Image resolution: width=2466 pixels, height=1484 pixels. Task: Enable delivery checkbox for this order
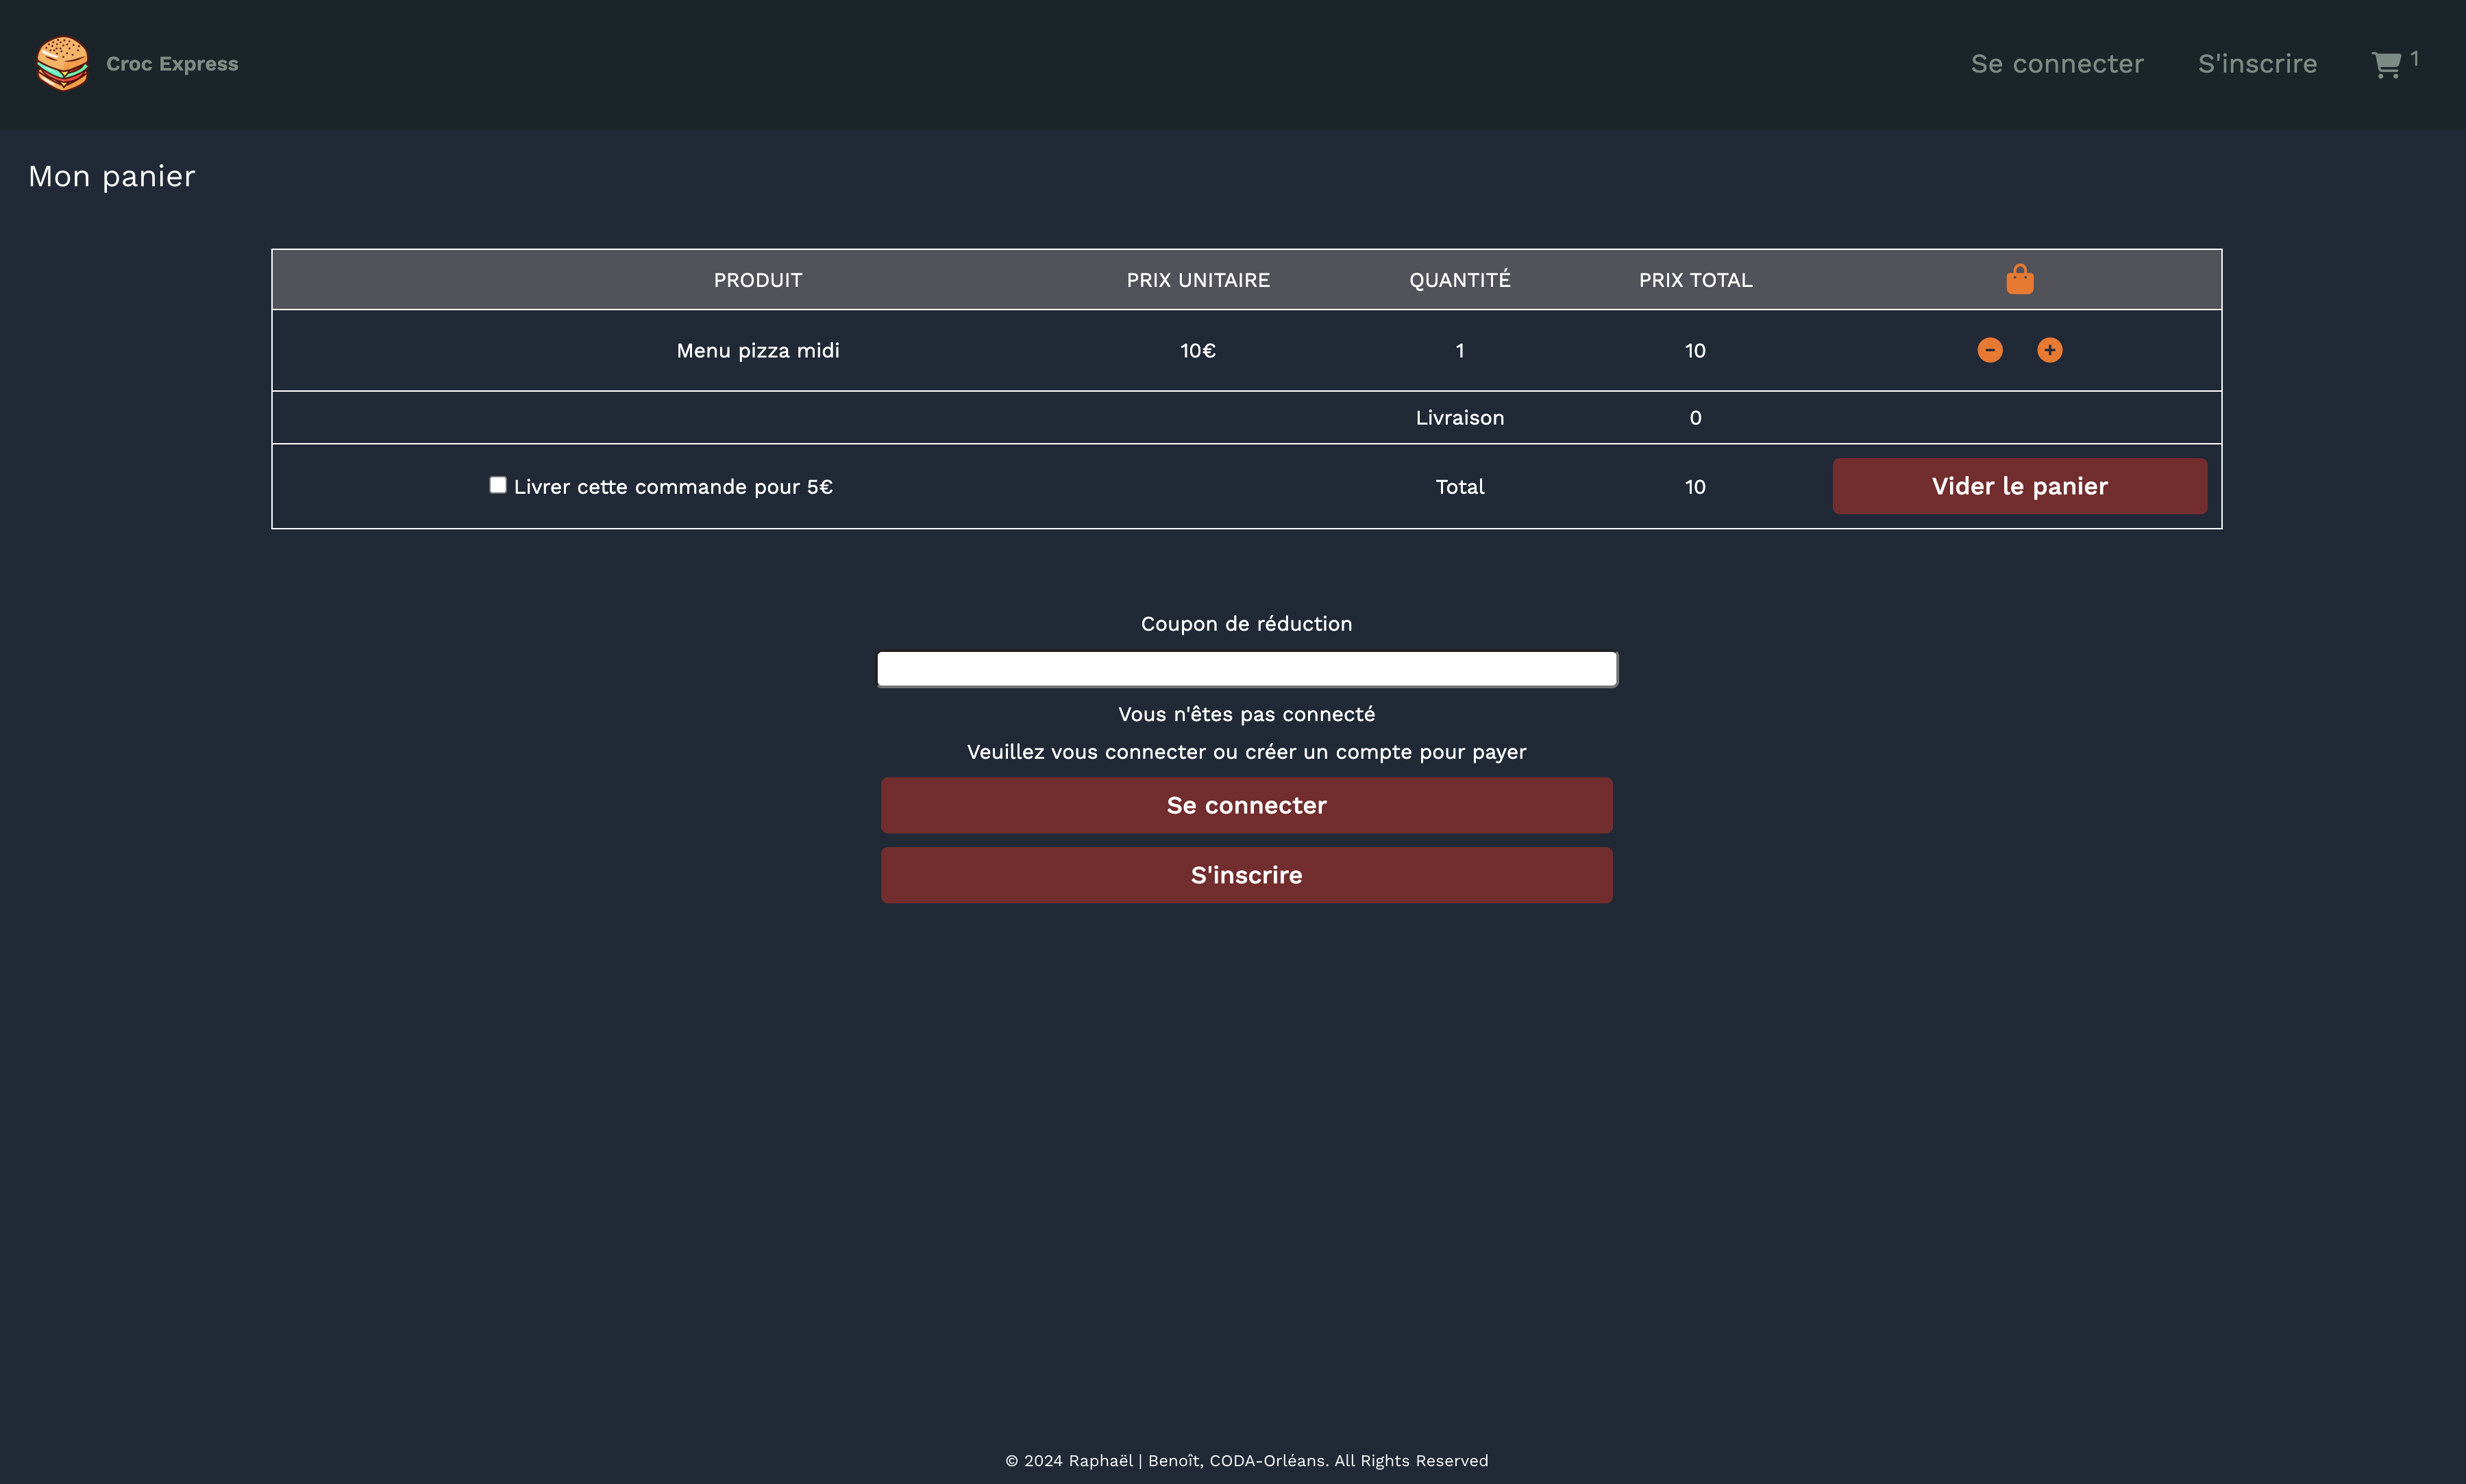point(497,485)
